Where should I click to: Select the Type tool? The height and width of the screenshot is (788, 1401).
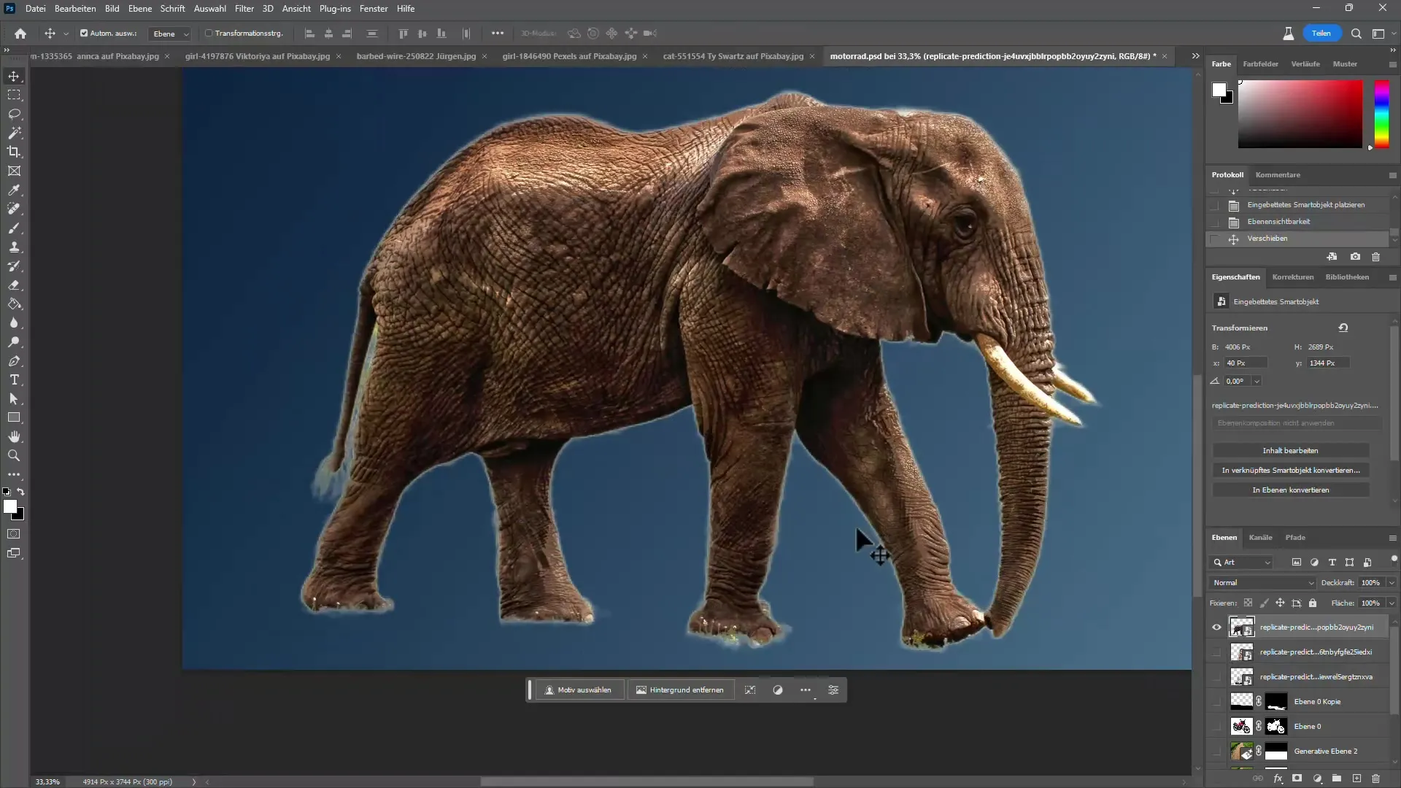click(14, 380)
